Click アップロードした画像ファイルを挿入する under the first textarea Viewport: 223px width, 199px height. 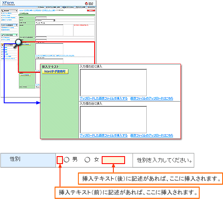coord(104,98)
